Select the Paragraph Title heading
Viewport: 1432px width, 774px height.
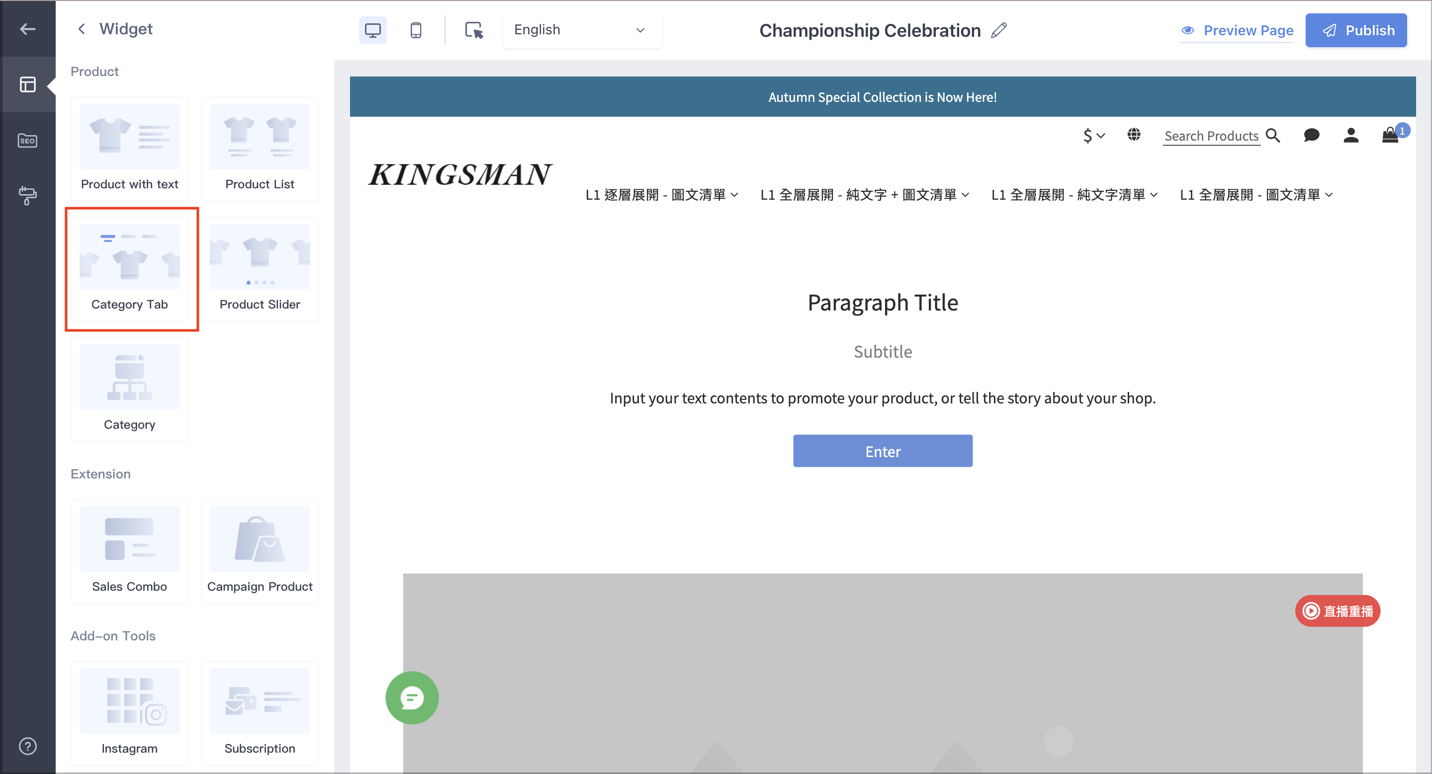point(883,303)
